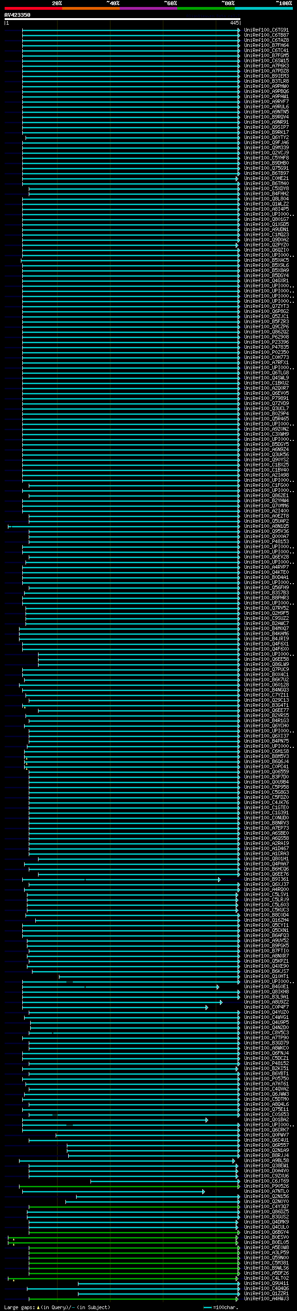The width and height of the screenshot is (297, 1311).
Task: Select hit label UniRef100_B6AFQ3
Action: pyautogui.click(x=266, y=935)
